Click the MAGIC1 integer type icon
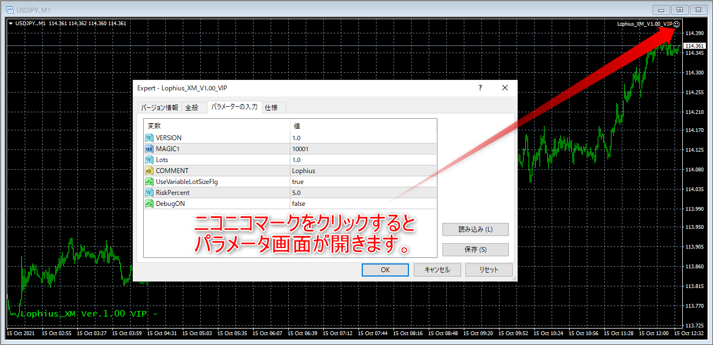This screenshot has height=345, width=713. pos(149,149)
